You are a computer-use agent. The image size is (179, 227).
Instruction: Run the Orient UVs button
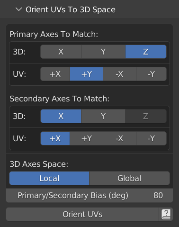pos(82,214)
